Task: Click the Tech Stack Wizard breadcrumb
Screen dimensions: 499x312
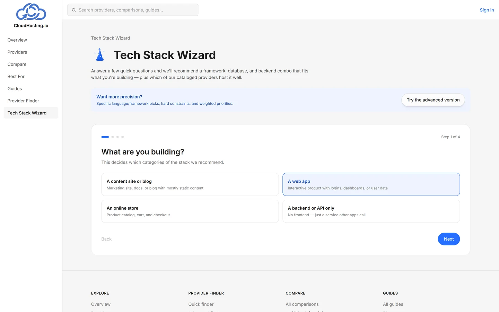Action: click(x=111, y=38)
